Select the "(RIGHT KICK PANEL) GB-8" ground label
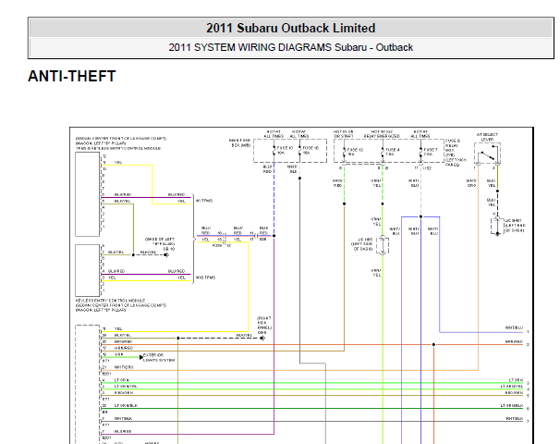 264,325
